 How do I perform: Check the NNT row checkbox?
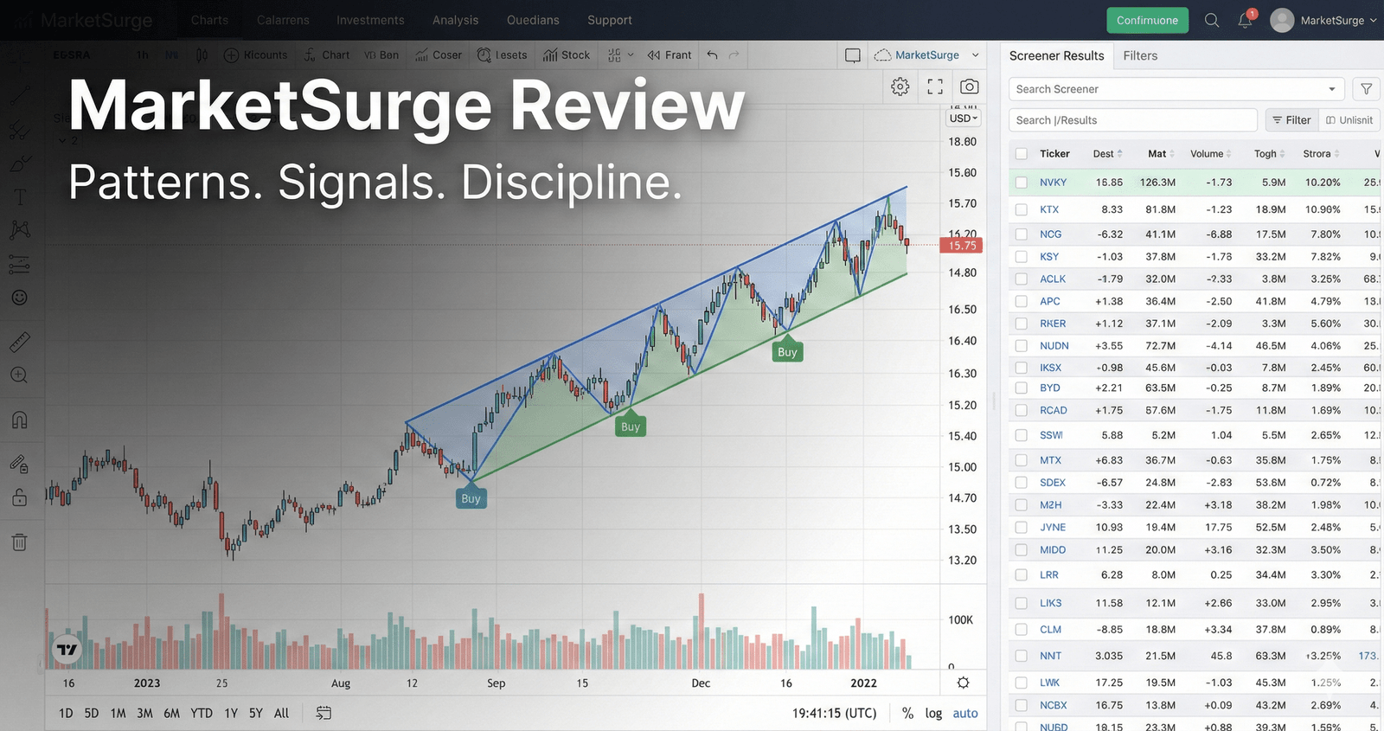pos(1022,656)
